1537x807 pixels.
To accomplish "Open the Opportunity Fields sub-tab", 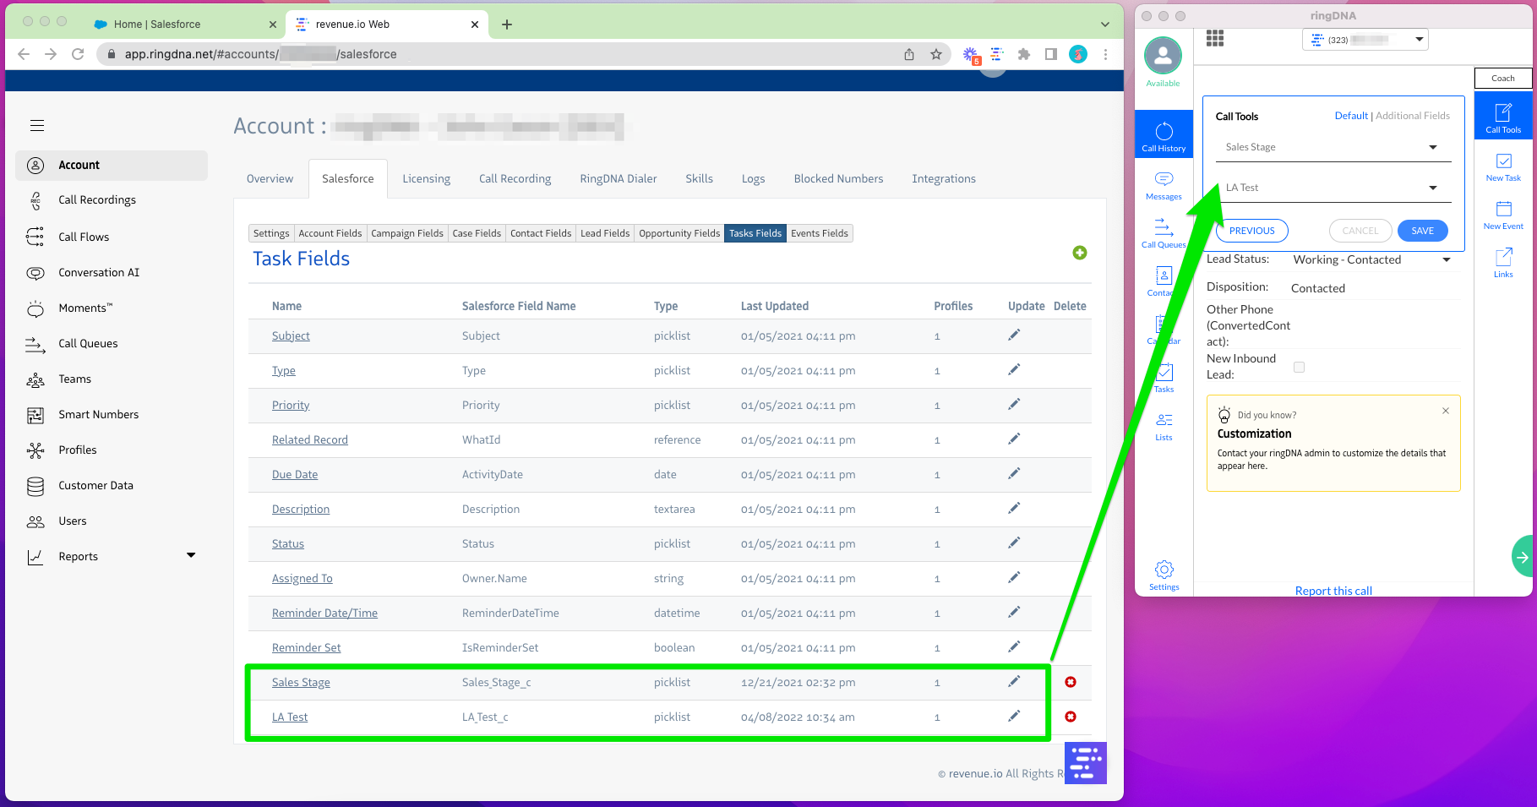I will pos(679,233).
